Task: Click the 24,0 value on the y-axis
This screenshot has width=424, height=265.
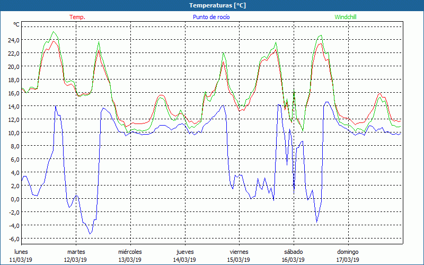Action: click(13, 40)
